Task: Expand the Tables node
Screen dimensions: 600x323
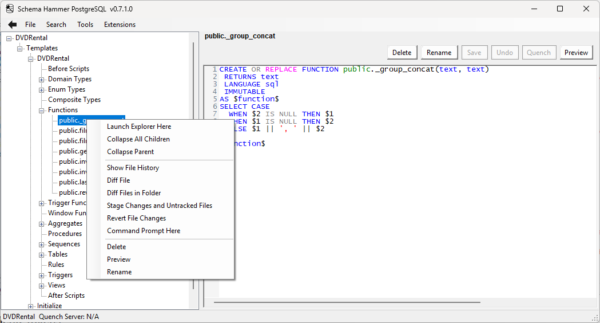Action: pos(41,255)
